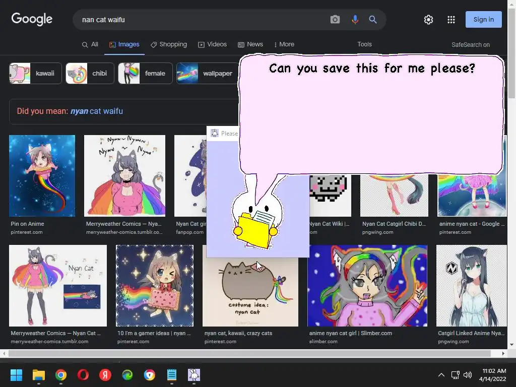Open the Pusheen costume idea nyan cat image
This screenshot has width=516, height=387.
(250, 292)
